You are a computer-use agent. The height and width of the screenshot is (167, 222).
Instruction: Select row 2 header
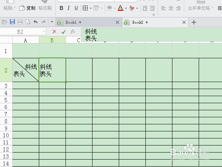(x=6, y=70)
